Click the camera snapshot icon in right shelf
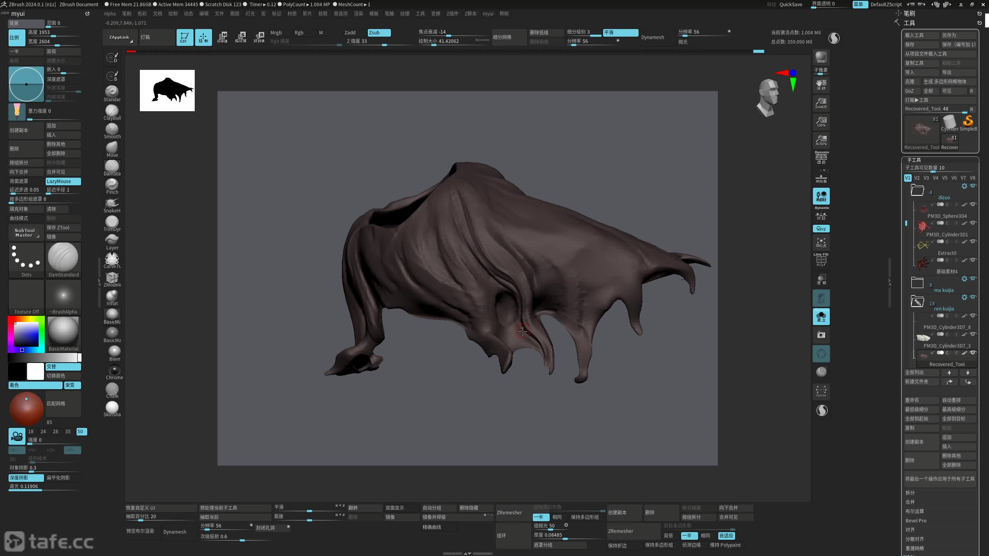989x556 pixels. click(x=821, y=335)
